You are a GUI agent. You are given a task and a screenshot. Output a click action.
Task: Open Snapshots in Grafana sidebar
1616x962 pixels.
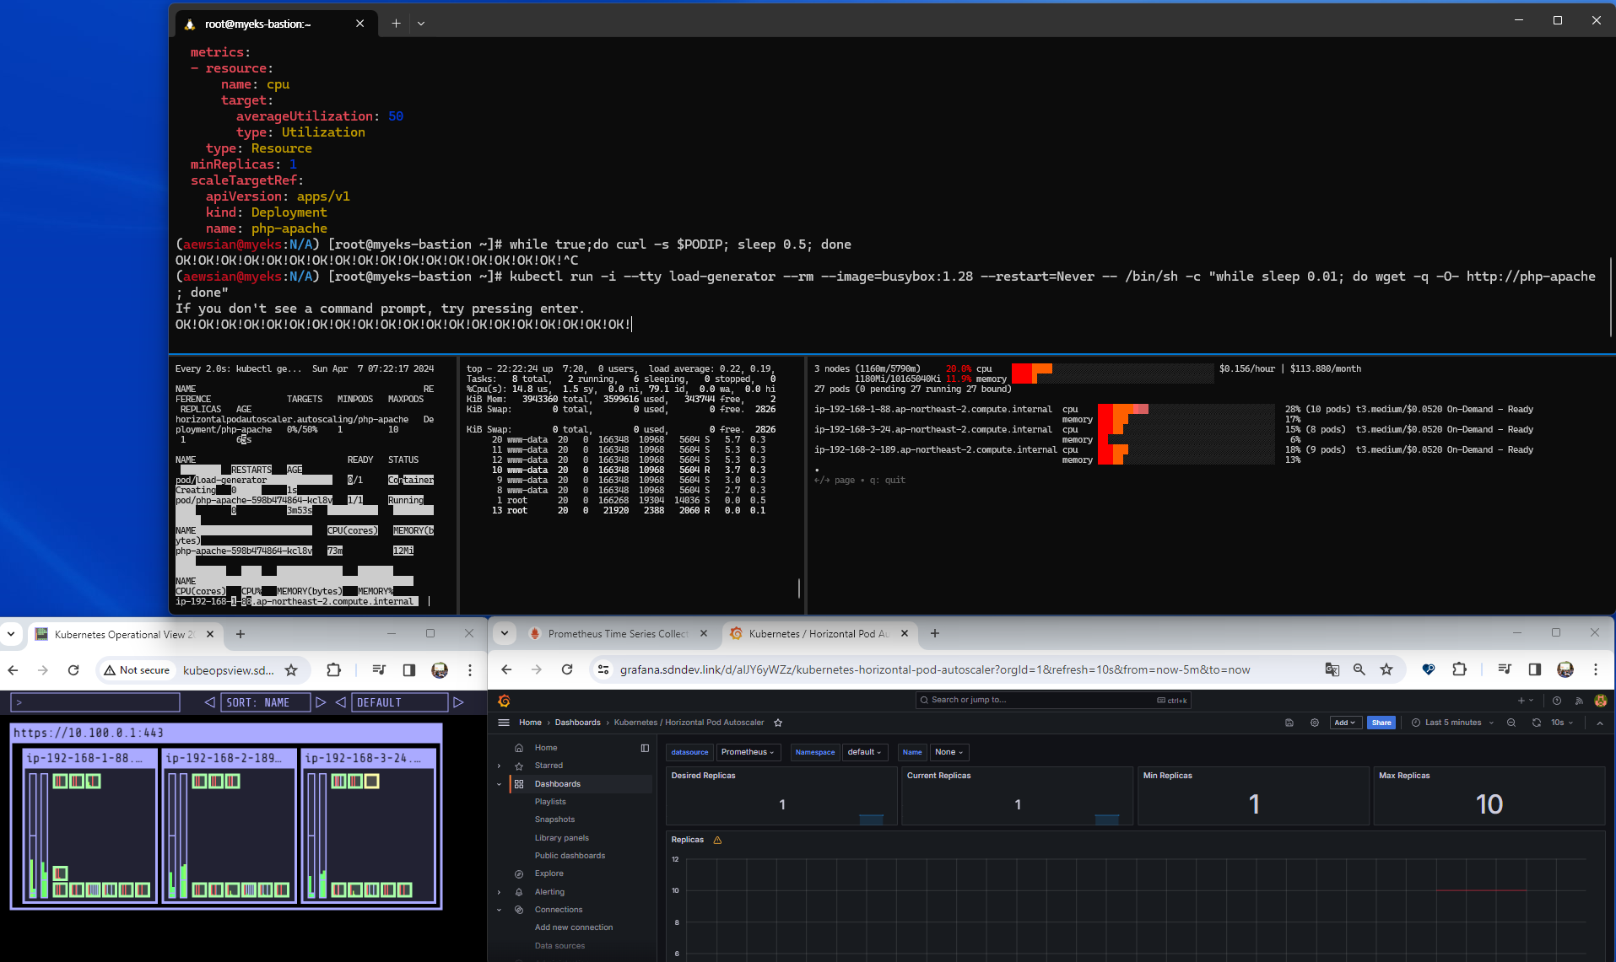pyautogui.click(x=554, y=820)
